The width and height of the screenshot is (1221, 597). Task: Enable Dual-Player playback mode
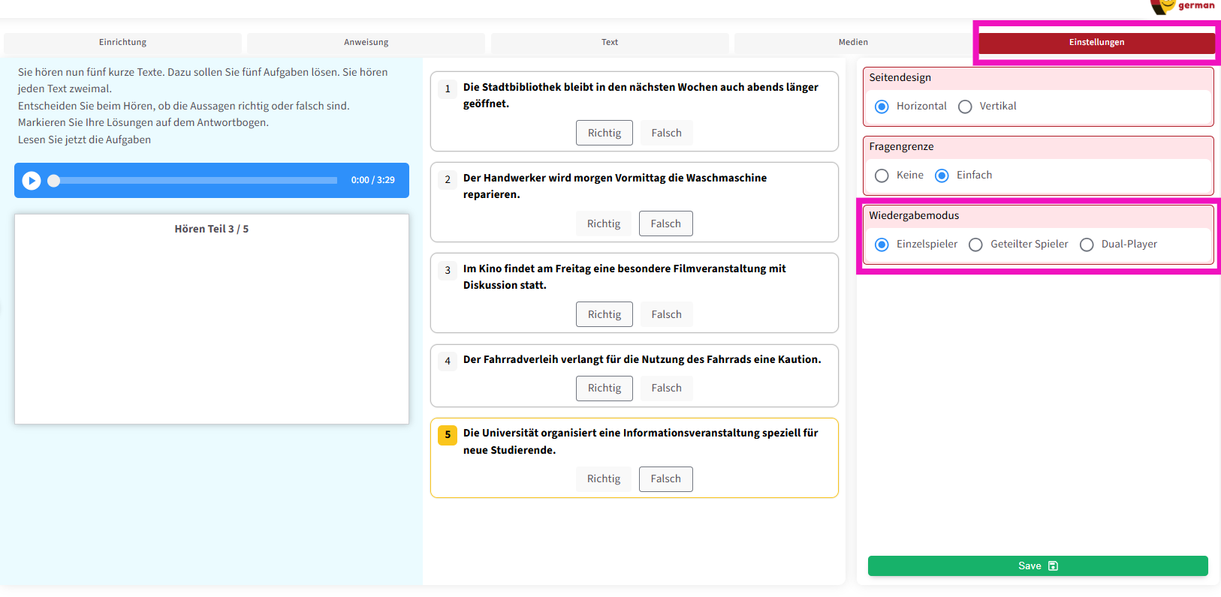pos(1087,244)
